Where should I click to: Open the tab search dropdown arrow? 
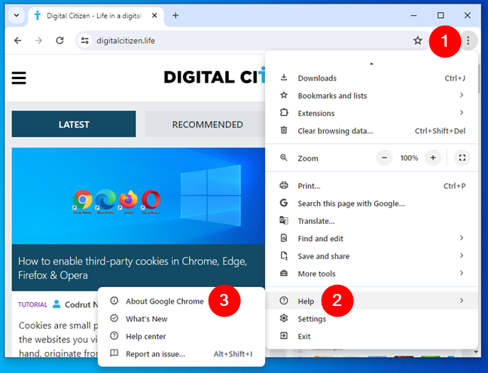click(x=17, y=15)
